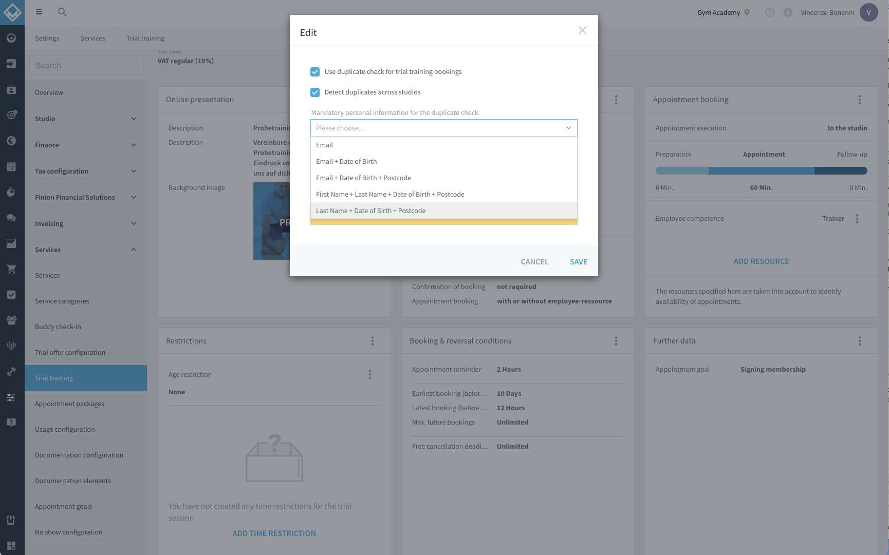
Task: Open the calendar icon in sidebar
Action: (11, 166)
